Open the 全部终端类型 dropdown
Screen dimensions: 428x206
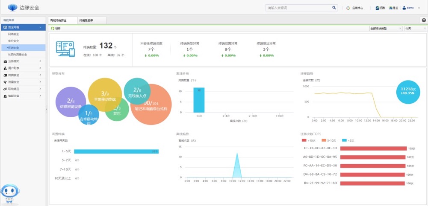tap(386, 28)
